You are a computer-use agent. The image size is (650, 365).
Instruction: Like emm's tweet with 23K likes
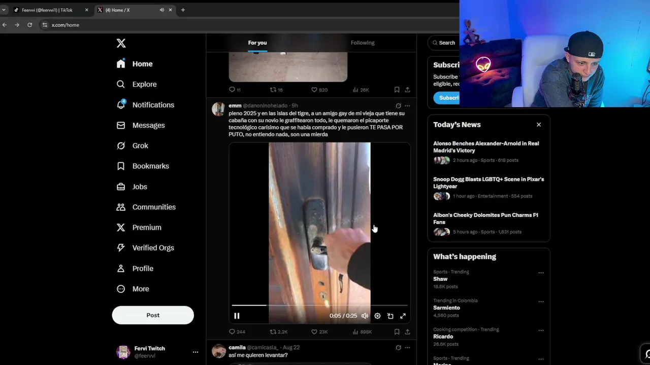(319, 332)
